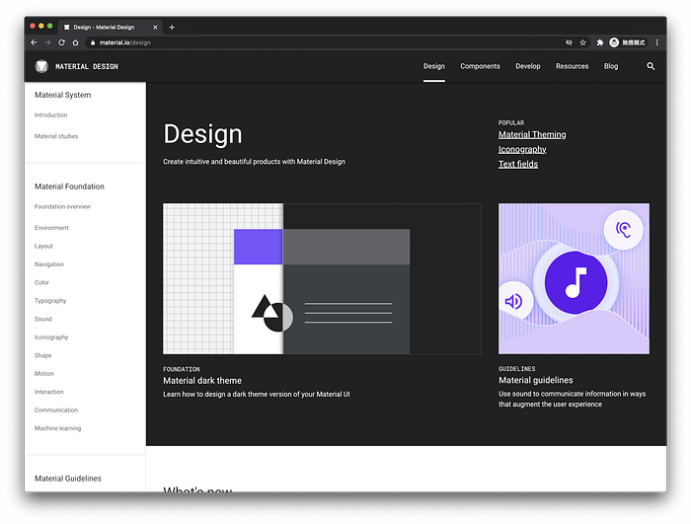This screenshot has height=524, width=691.
Task: Close the Design - Material Design tab
Action: 155,28
